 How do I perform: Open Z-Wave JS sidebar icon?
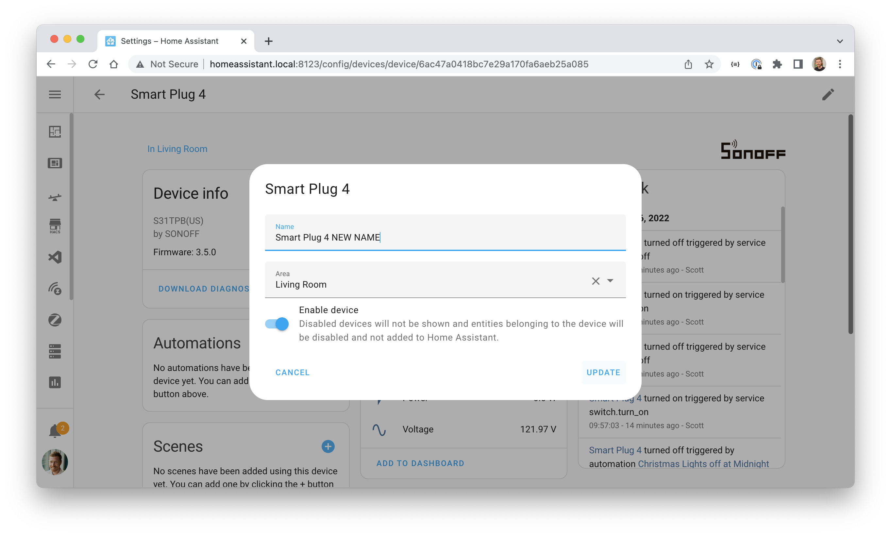tap(55, 289)
